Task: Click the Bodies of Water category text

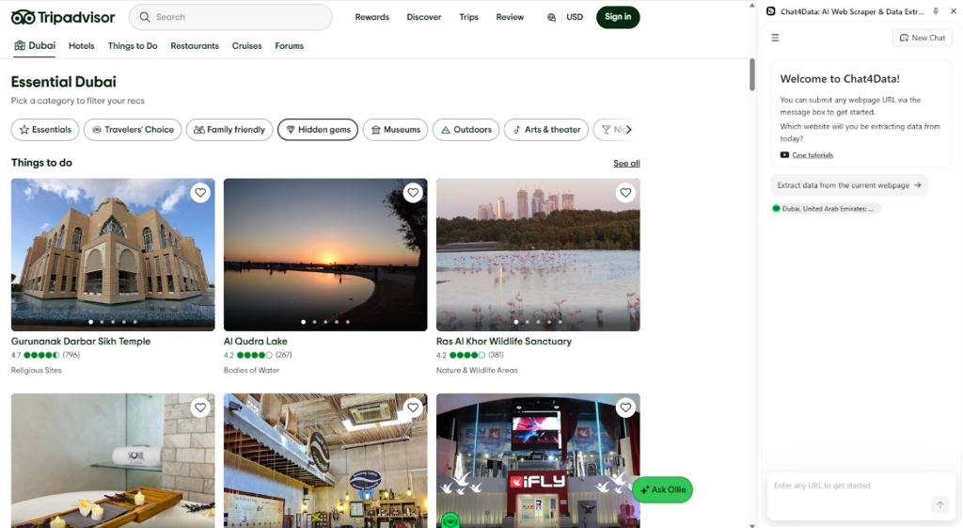Action: coord(252,370)
